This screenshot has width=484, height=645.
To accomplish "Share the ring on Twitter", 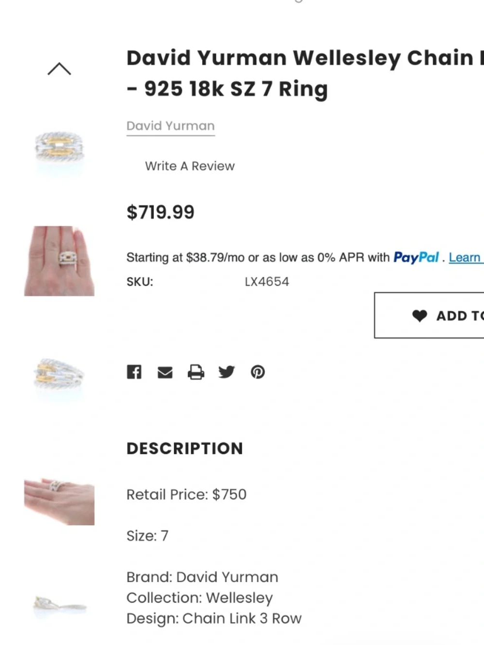I will pos(227,372).
